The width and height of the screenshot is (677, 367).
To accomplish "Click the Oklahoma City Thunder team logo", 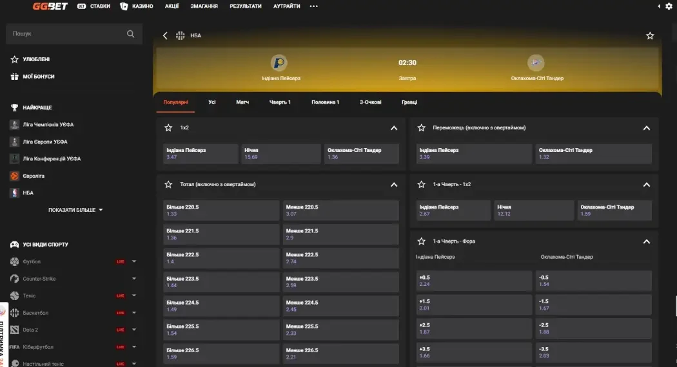I will click(x=536, y=63).
